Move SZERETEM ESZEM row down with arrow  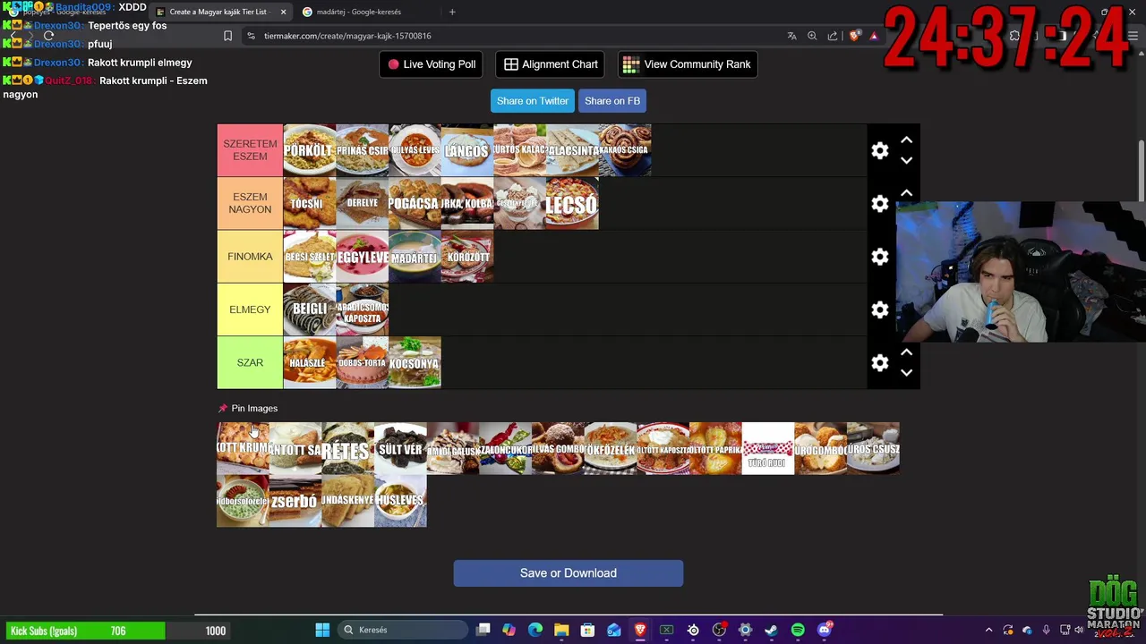tap(906, 161)
